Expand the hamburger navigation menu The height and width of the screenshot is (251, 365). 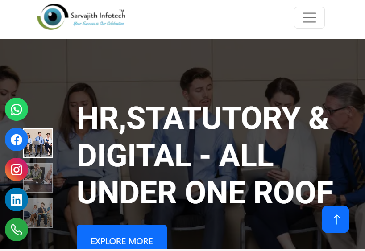[x=309, y=18]
